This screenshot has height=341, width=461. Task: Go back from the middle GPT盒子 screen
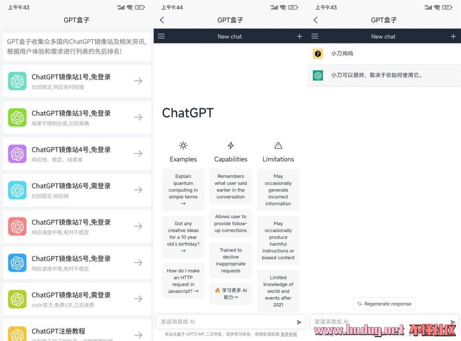[162, 20]
